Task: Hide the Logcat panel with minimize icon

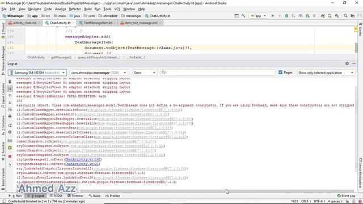Action: pos(354,63)
